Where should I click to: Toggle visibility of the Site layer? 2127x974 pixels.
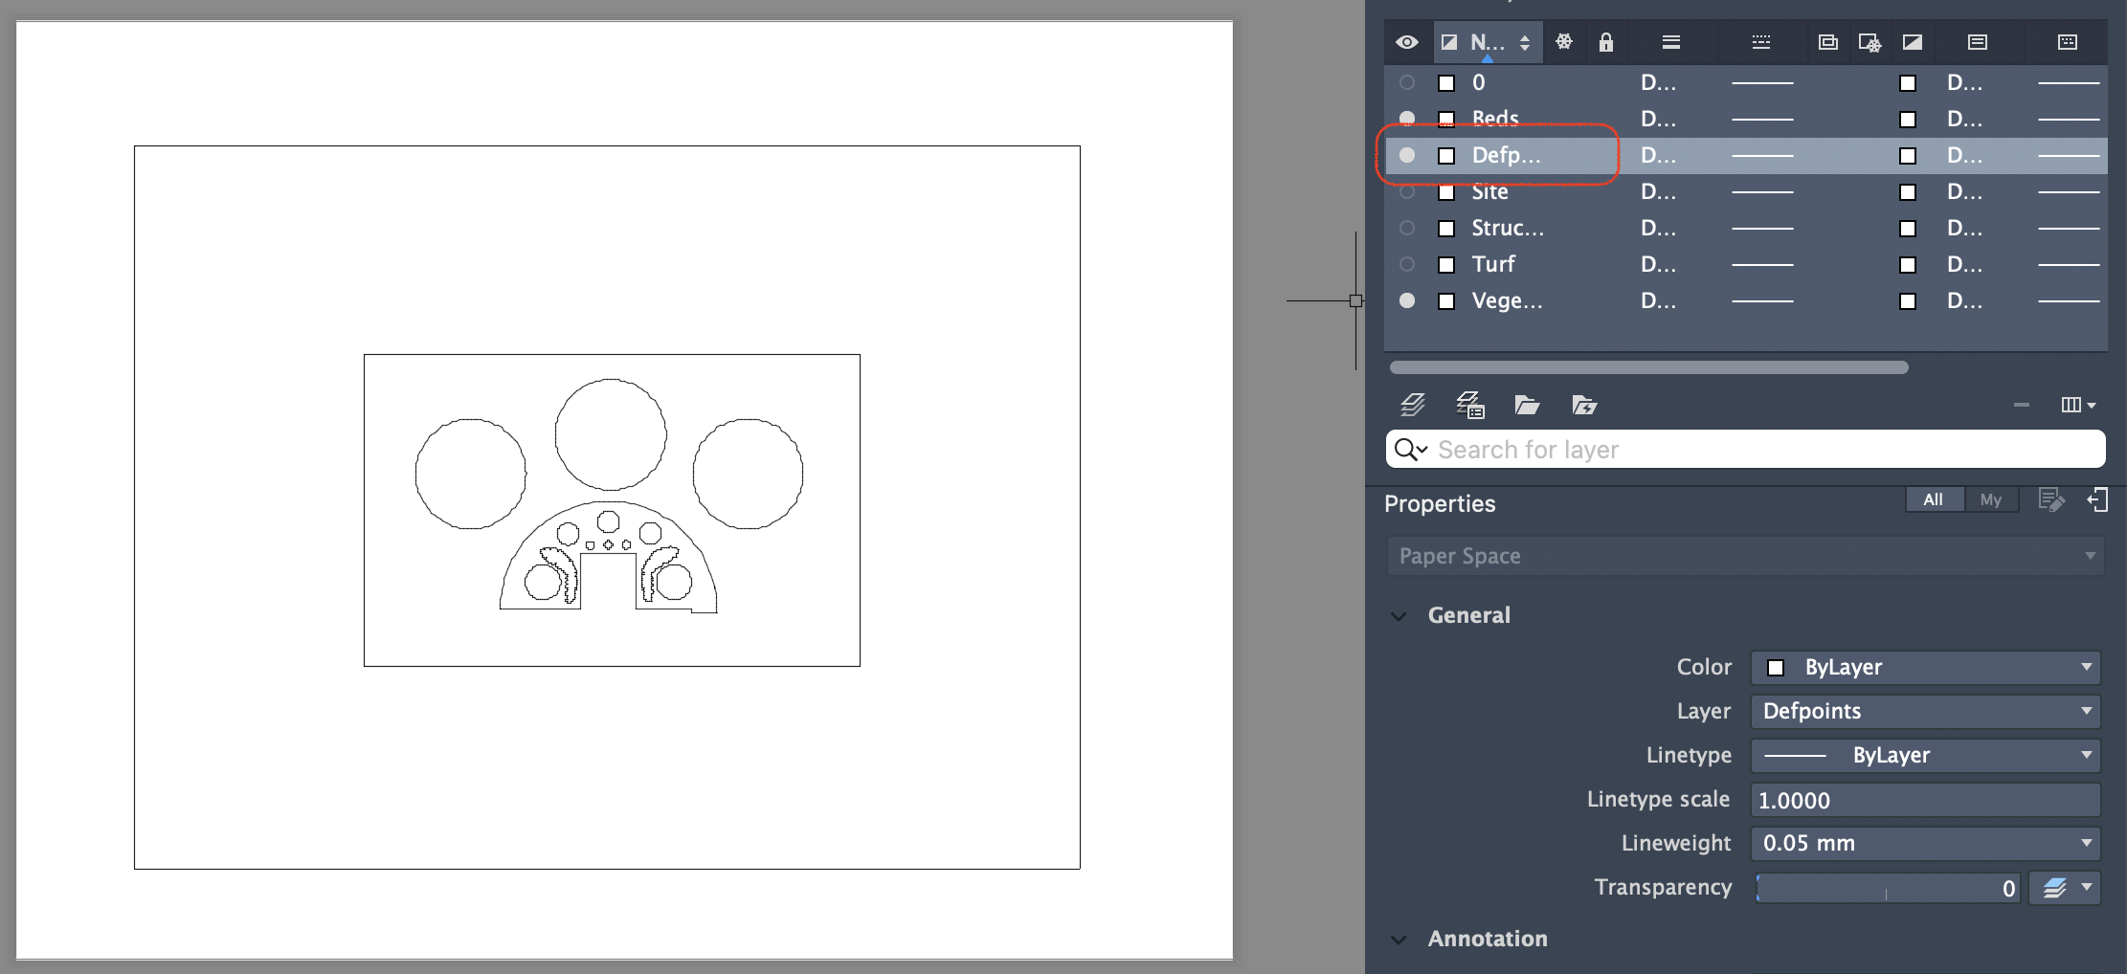(x=1407, y=191)
